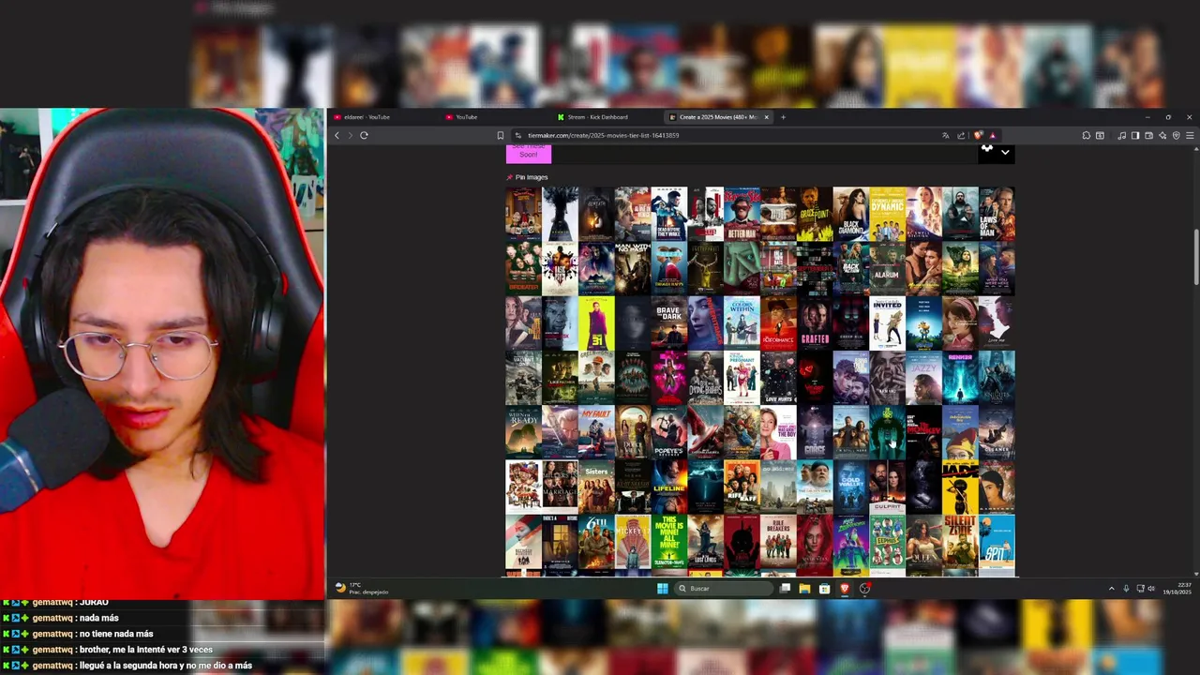Select the Brave the Dark poster
Screen dimensions: 1200x675
[668, 323]
